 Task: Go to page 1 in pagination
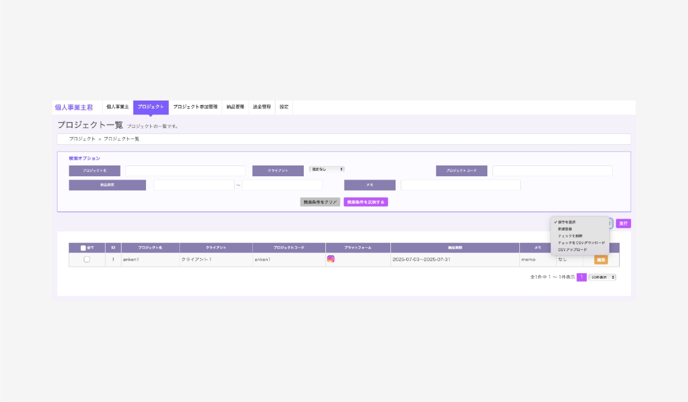(x=582, y=277)
